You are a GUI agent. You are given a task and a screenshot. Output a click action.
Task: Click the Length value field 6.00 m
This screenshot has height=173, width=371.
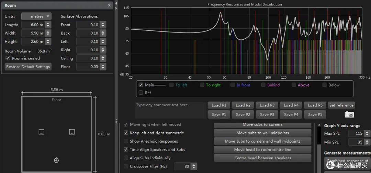[33, 25]
